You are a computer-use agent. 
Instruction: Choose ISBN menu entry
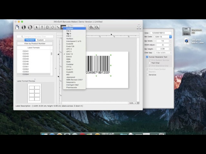[x=74, y=59]
